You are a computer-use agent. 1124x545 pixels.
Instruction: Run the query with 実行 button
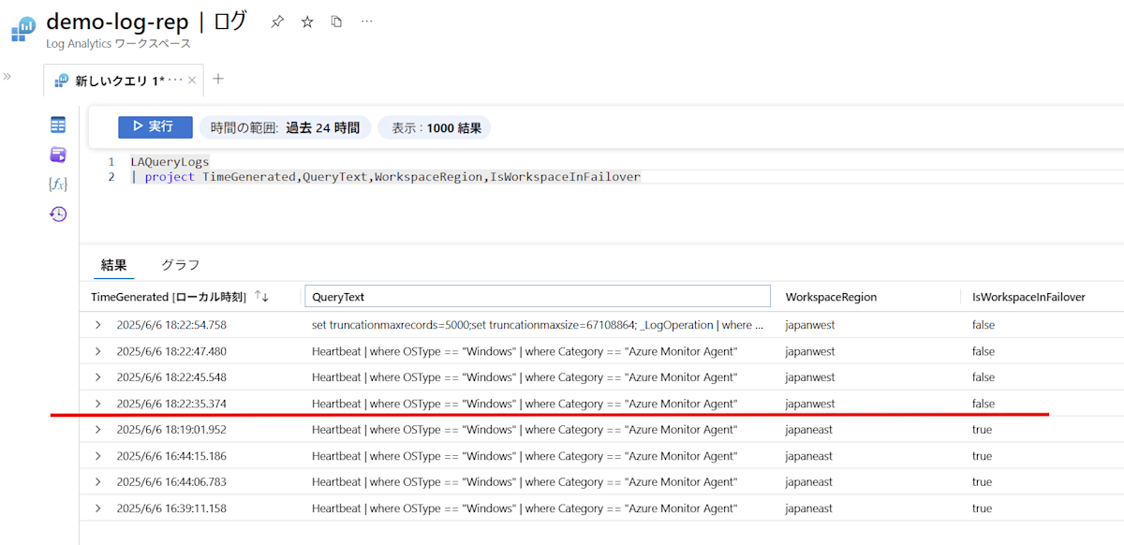155,127
